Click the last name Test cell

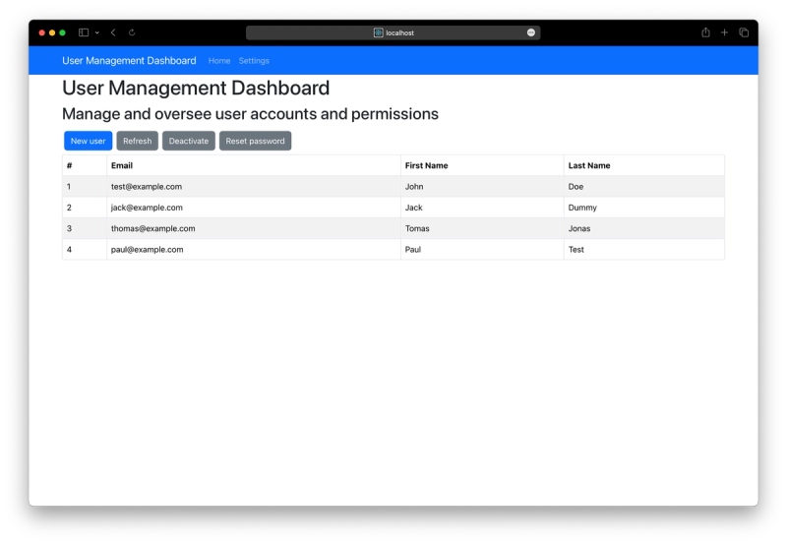click(644, 250)
